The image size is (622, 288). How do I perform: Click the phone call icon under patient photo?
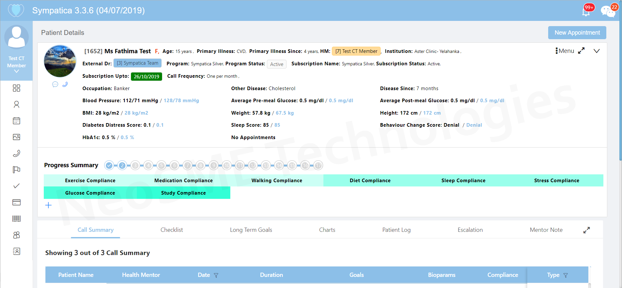[x=65, y=84]
